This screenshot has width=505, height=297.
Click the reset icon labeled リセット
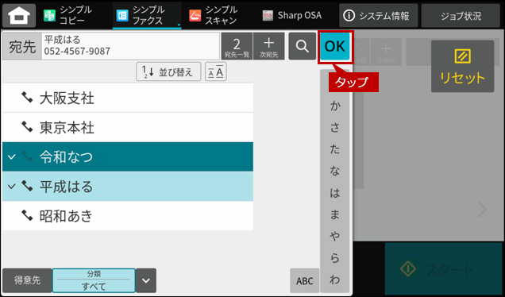coord(462,67)
